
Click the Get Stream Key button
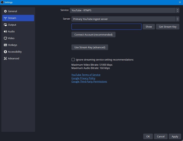click(168, 27)
